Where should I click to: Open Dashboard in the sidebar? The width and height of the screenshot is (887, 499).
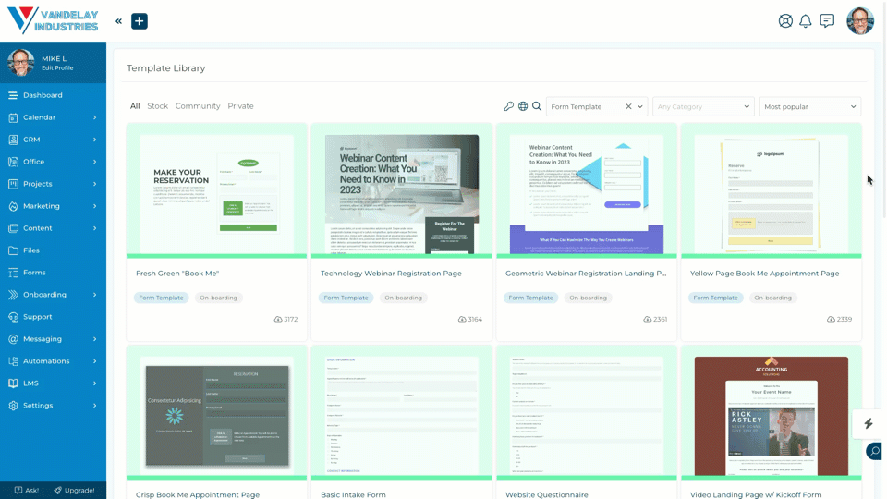(54, 95)
